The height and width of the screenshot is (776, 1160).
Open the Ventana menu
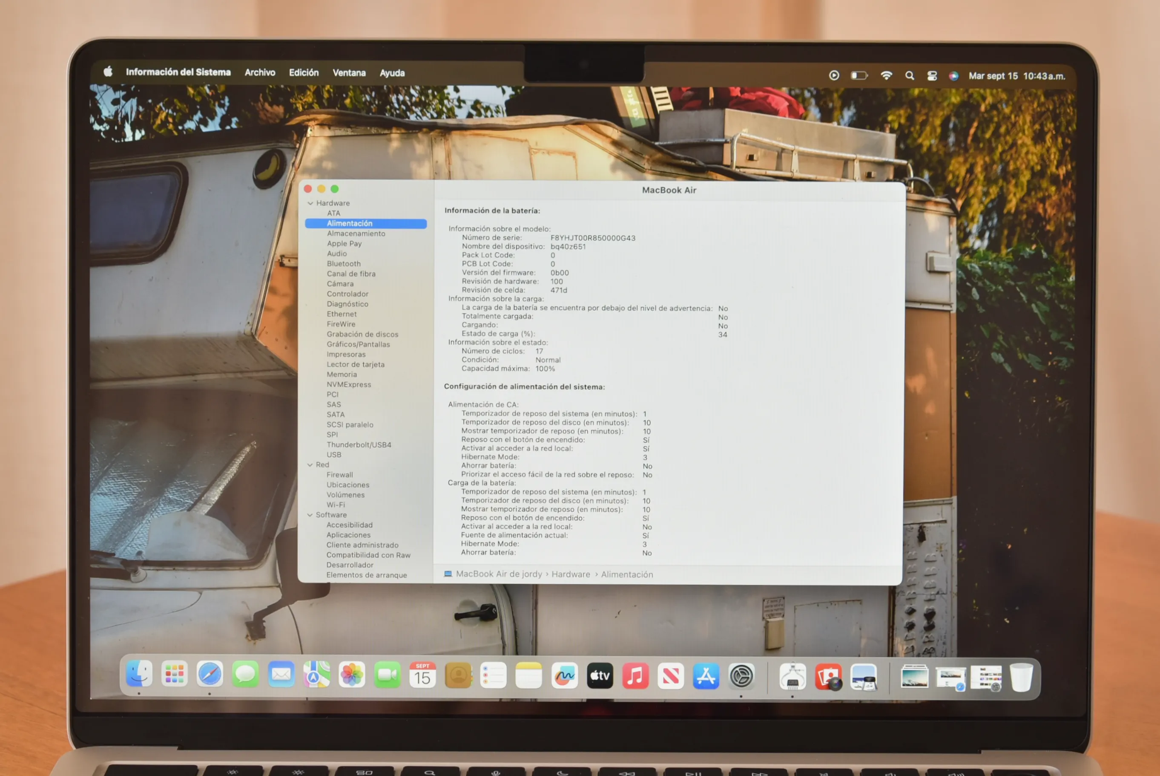click(349, 73)
